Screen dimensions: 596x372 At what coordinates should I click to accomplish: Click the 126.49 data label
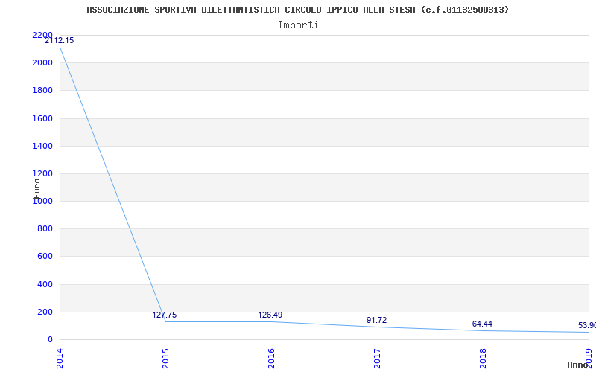[x=270, y=315]
